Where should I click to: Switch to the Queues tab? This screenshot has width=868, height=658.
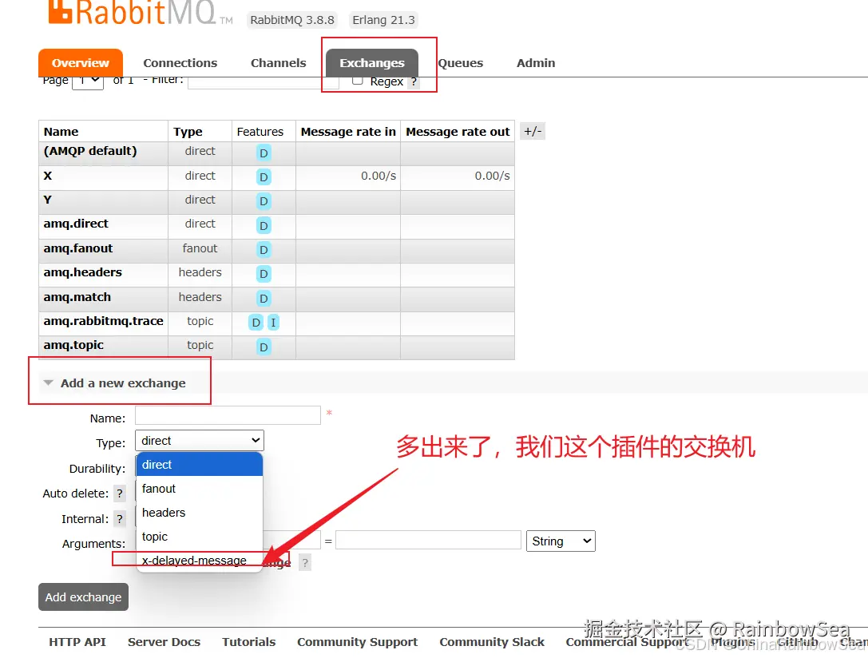[461, 63]
